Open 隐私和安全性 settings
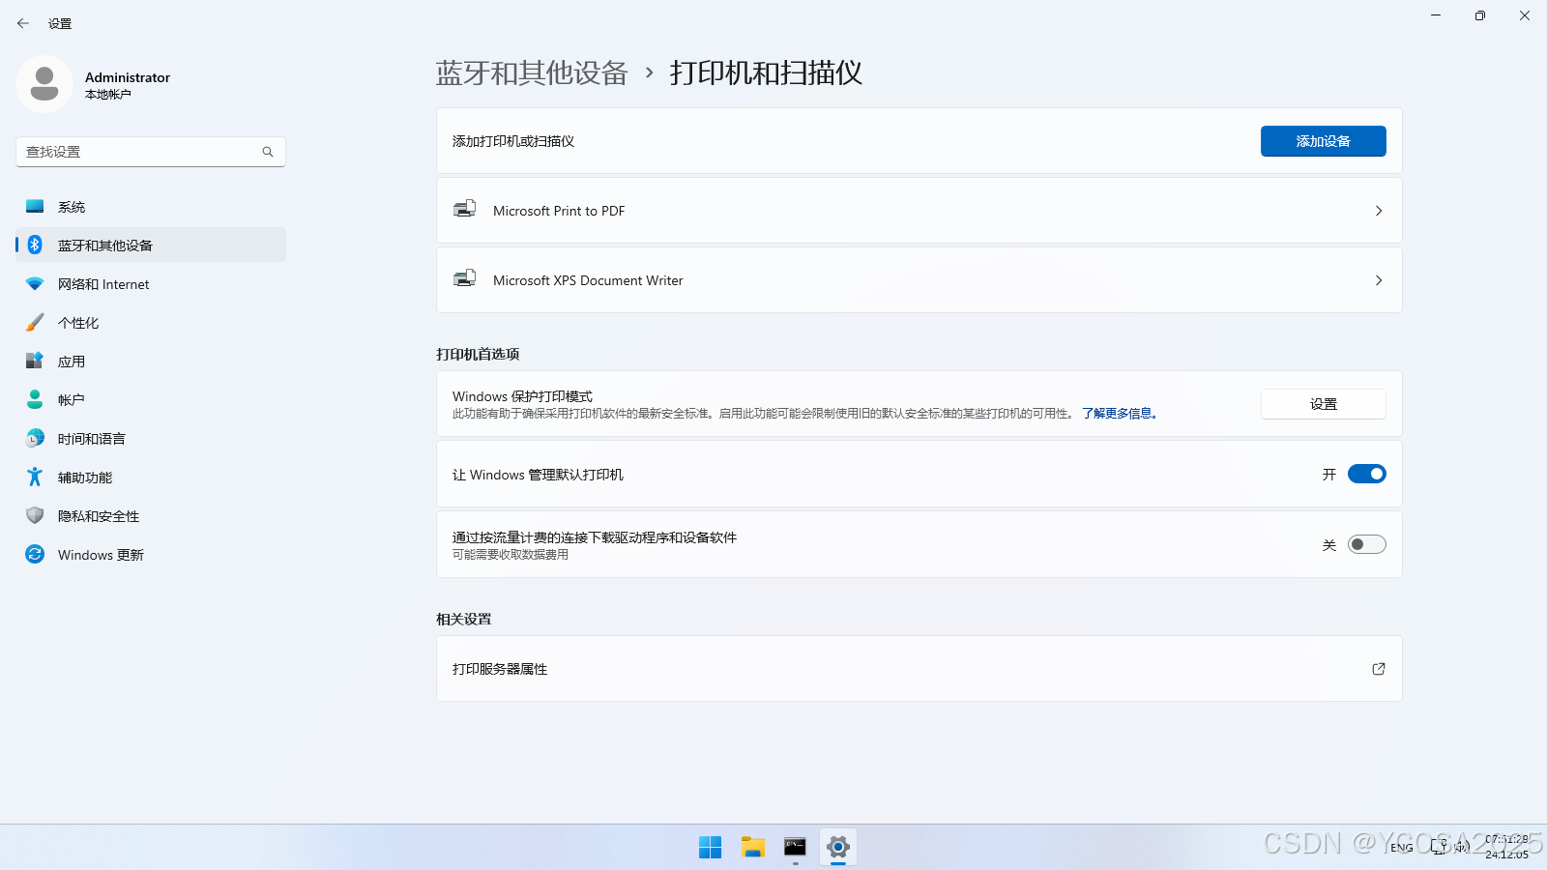Viewport: 1547px width, 870px height. (151, 515)
